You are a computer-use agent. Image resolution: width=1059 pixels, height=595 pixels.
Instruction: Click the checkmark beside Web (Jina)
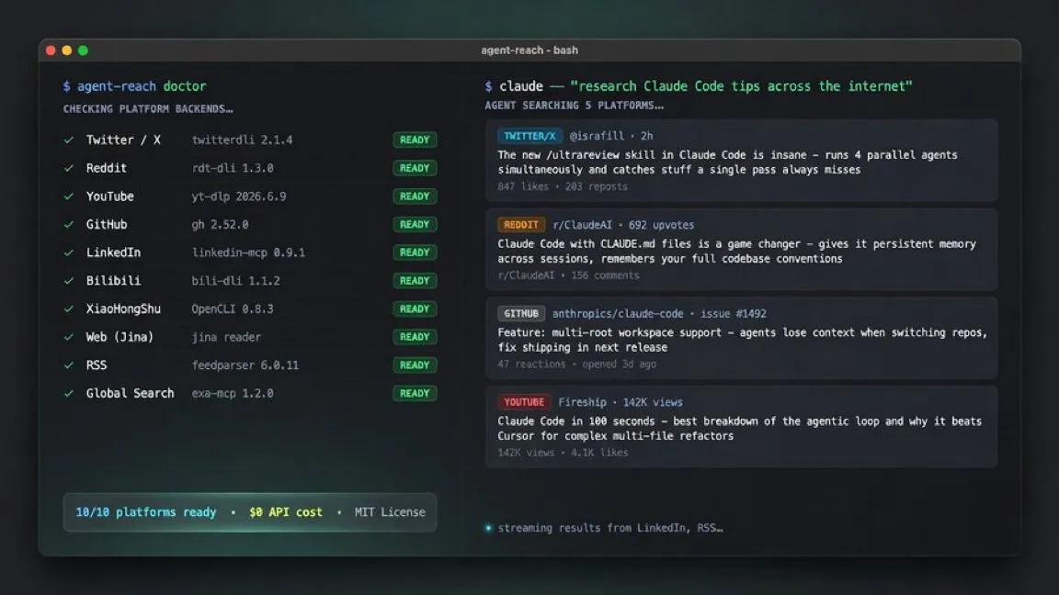(68, 337)
